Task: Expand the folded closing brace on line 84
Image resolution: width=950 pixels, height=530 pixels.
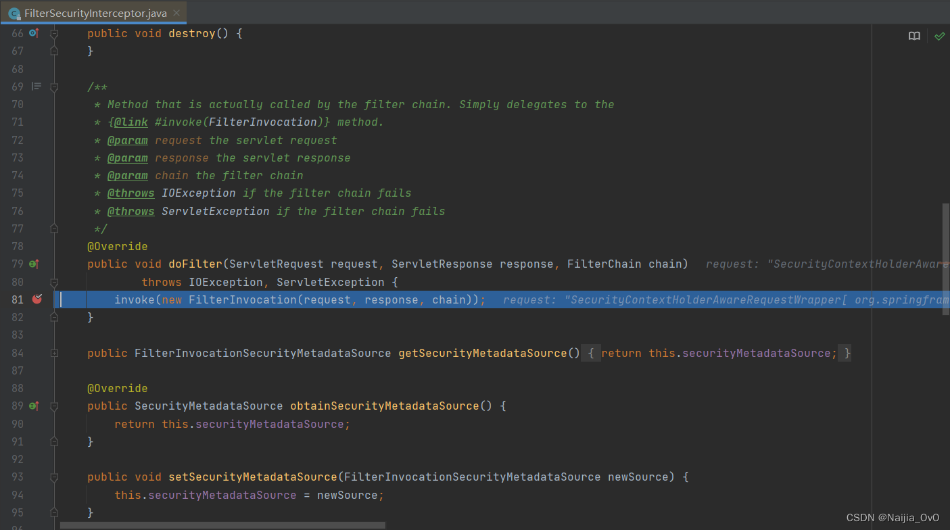Action: [x=845, y=353]
